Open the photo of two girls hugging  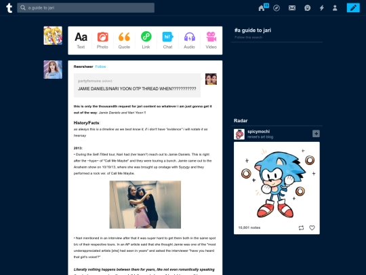pyautogui.click(x=145, y=204)
